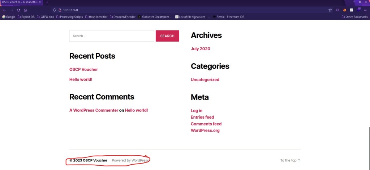The height and width of the screenshot is (170, 370).
Task: Open the Firefox hamburger menu
Action: (366, 10)
